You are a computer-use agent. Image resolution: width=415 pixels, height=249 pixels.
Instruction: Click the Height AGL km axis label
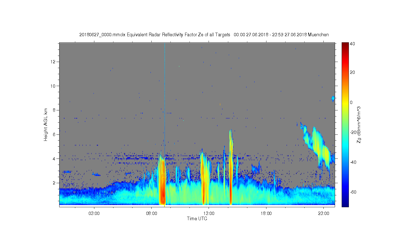click(46, 124)
